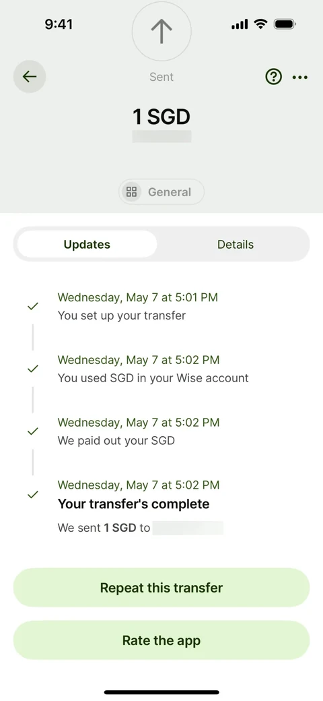This screenshot has width=323, height=701.
Task: Open the three-dot more options menu
Action: [x=300, y=78]
